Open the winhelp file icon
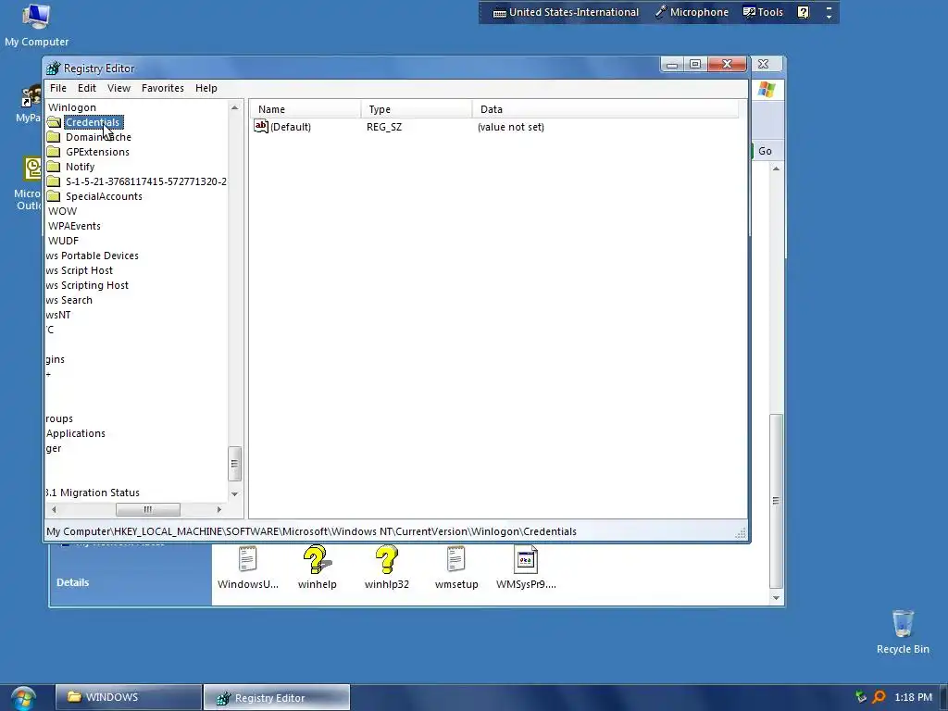The height and width of the screenshot is (711, 948). tap(317, 560)
